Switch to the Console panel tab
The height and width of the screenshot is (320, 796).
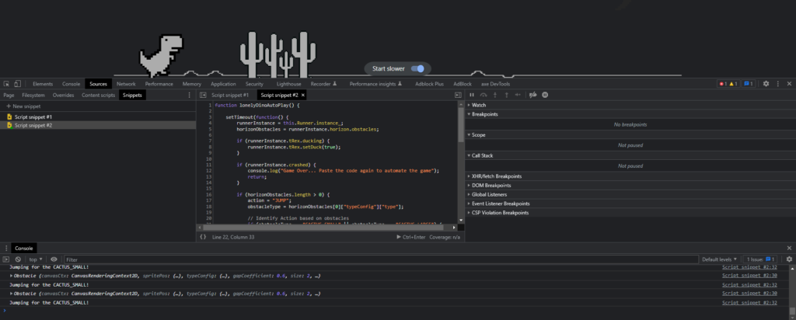tap(71, 84)
